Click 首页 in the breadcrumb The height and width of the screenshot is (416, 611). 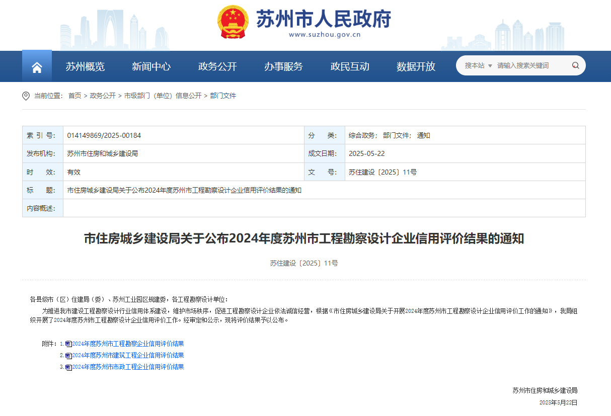tap(74, 96)
